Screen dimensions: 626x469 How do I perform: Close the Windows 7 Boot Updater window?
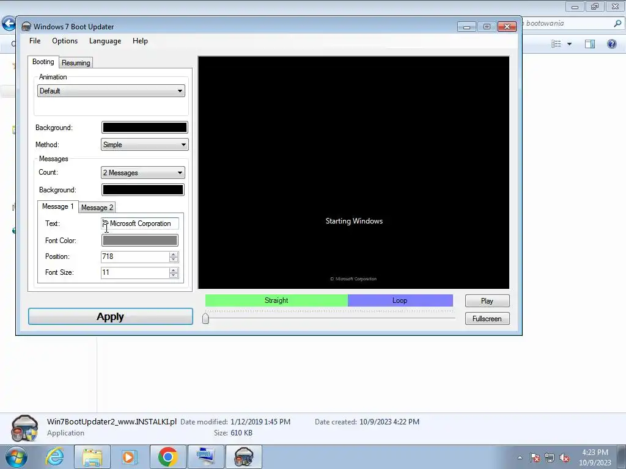coord(507,27)
